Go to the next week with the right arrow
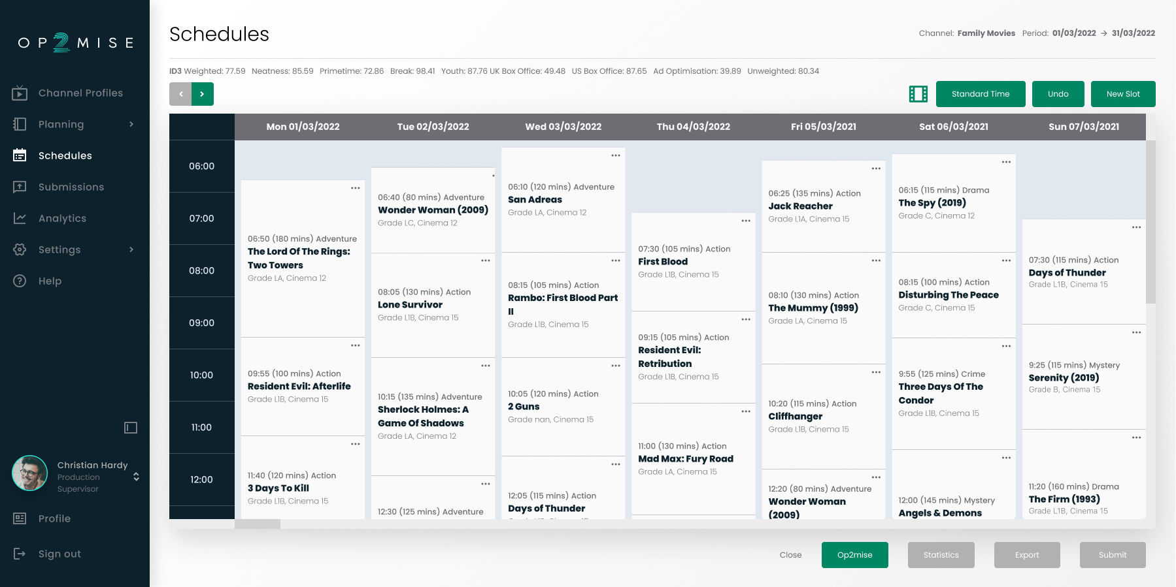The width and height of the screenshot is (1176, 587). point(203,94)
